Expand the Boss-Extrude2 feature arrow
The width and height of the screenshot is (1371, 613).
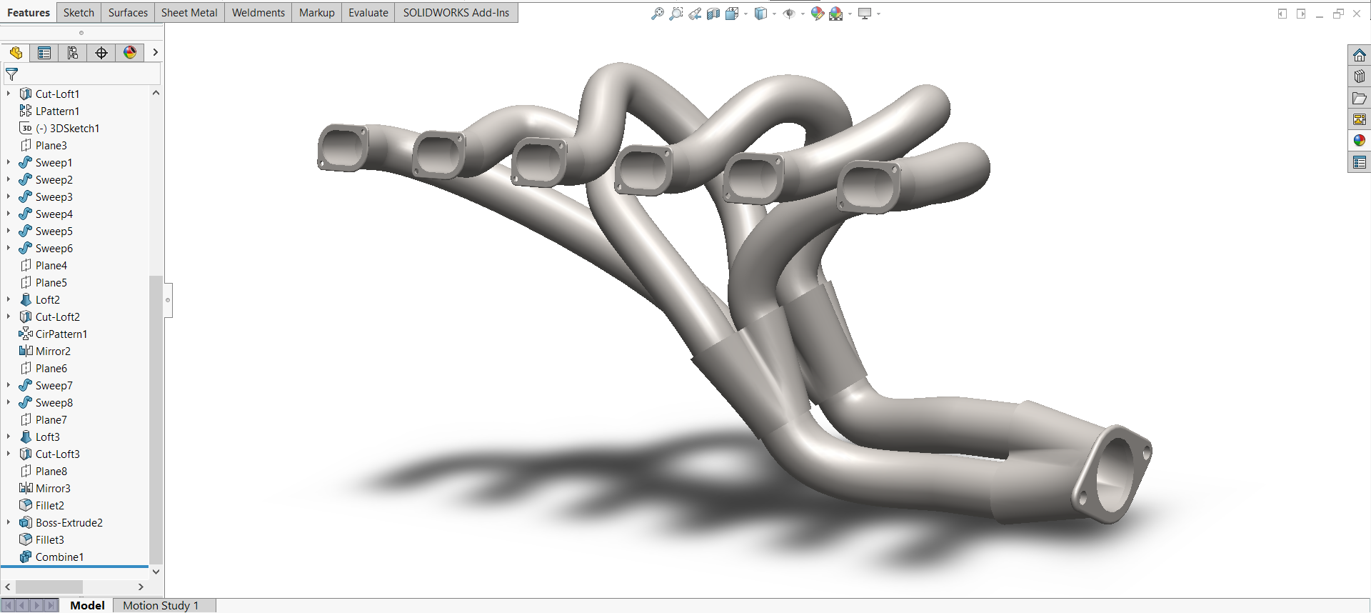tap(9, 522)
